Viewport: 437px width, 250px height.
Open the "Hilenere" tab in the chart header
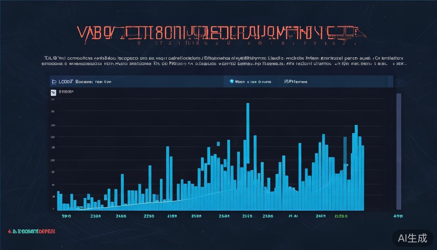click(296, 82)
